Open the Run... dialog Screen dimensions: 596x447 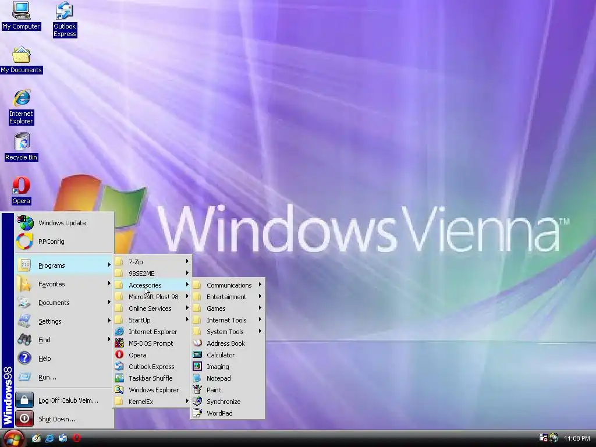click(x=64, y=377)
